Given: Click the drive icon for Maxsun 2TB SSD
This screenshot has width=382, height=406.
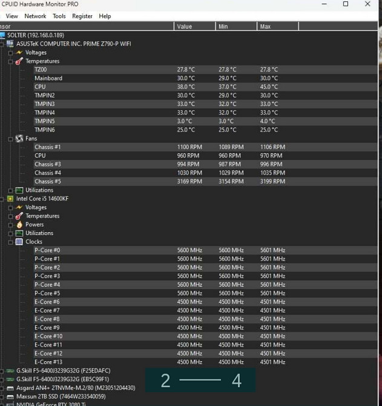Looking at the screenshot, I should coord(10,396).
